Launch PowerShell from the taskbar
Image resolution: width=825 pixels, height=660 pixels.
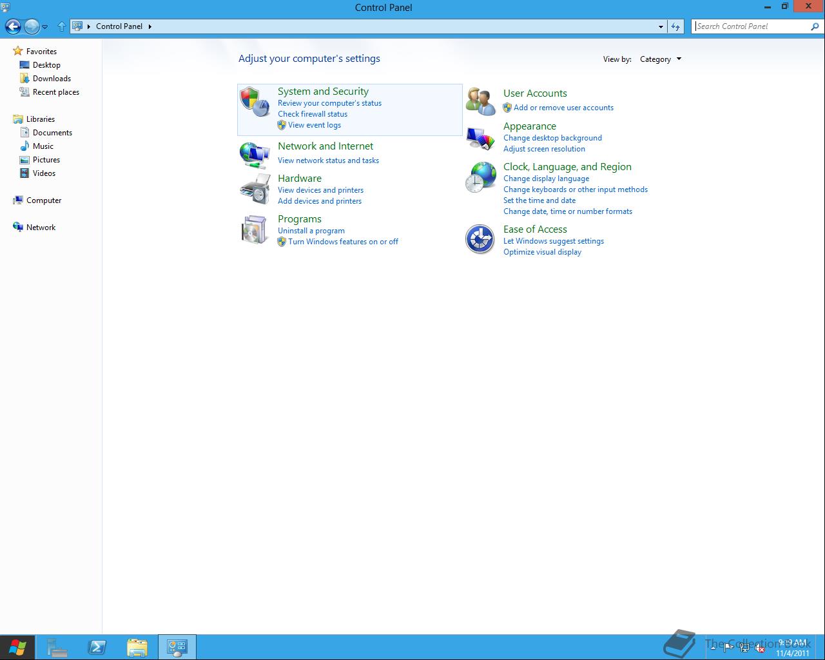[x=97, y=647]
